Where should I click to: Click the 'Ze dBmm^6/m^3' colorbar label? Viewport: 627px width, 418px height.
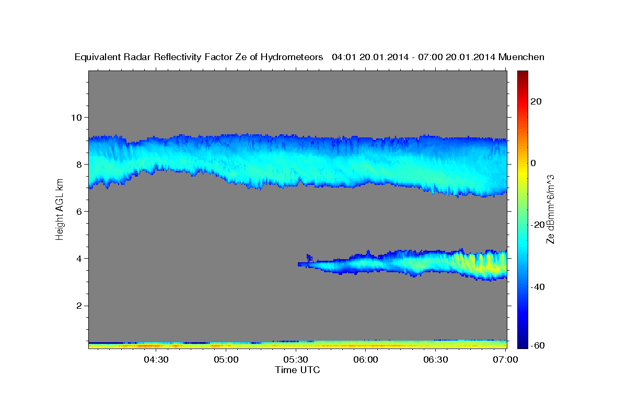click(550, 210)
